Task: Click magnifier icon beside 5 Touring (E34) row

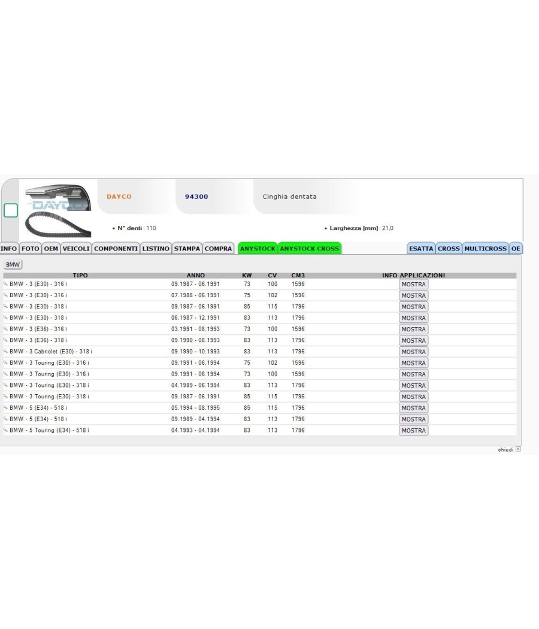Action: coord(5,430)
